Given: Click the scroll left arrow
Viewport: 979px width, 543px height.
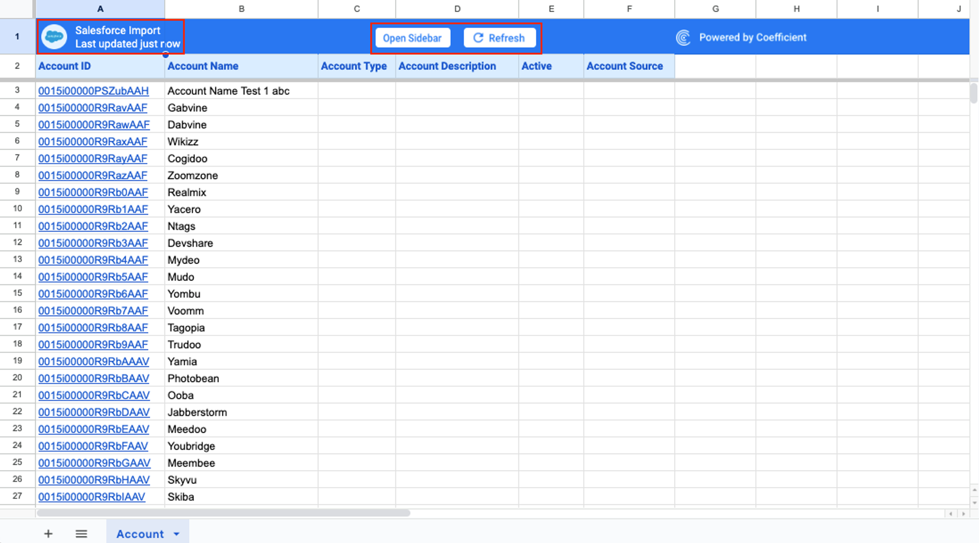Looking at the screenshot, I should pos(951,514).
